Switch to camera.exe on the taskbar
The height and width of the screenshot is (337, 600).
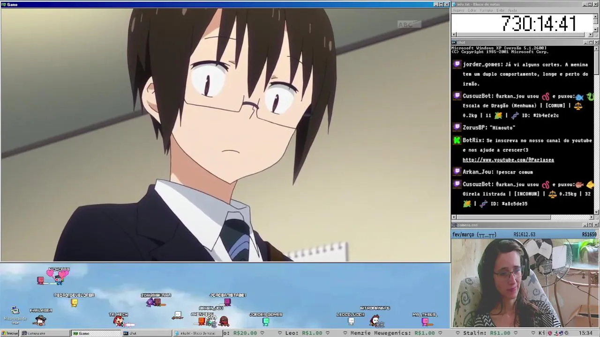pyautogui.click(x=45, y=333)
